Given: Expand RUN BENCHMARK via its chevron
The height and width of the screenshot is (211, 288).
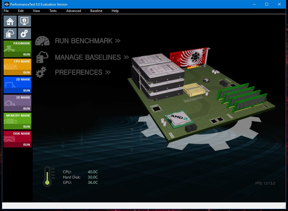Looking at the screenshot, I should tap(118, 41).
